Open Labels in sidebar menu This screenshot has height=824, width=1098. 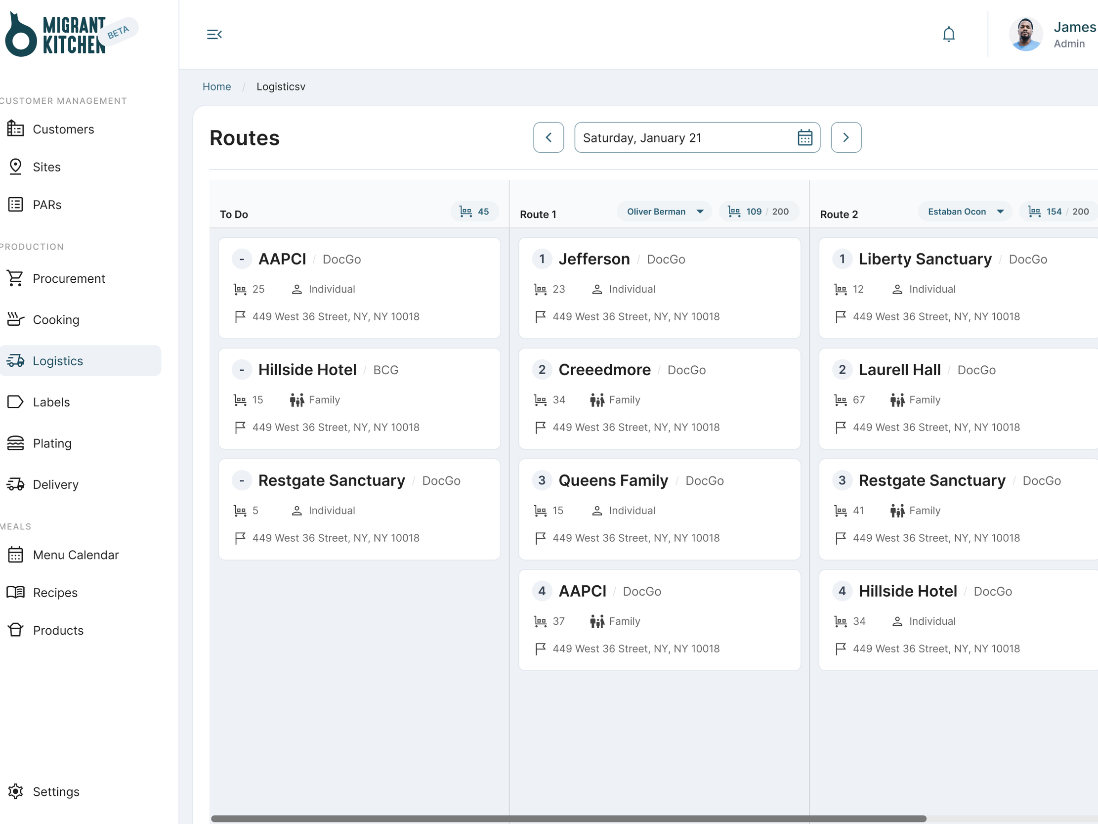[51, 402]
